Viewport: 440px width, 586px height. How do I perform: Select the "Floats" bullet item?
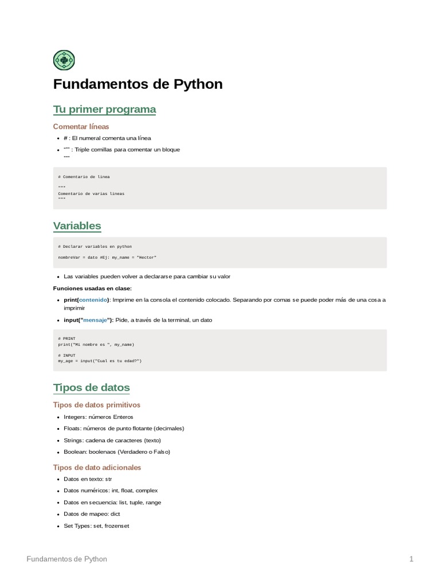point(124,428)
